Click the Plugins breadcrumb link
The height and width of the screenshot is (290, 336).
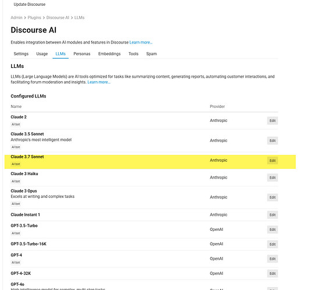34,17
